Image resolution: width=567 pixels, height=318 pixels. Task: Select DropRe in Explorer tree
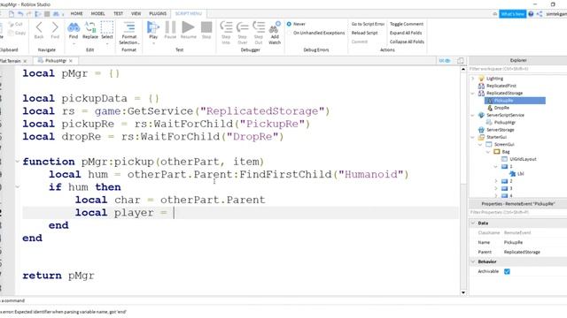[x=501, y=108]
